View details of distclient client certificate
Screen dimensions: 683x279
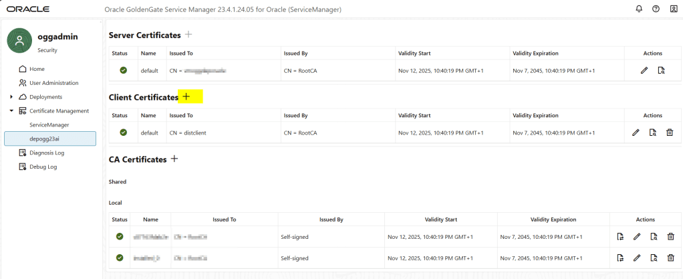click(653, 132)
